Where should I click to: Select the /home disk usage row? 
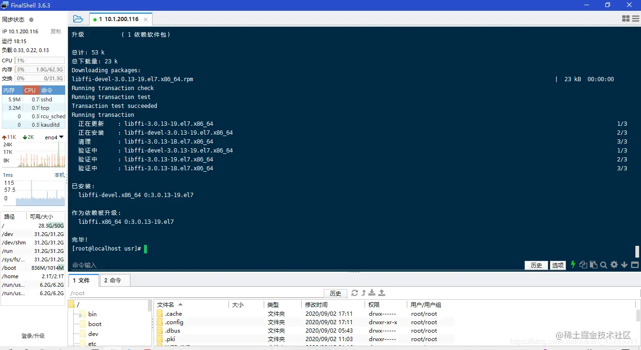coord(33,276)
